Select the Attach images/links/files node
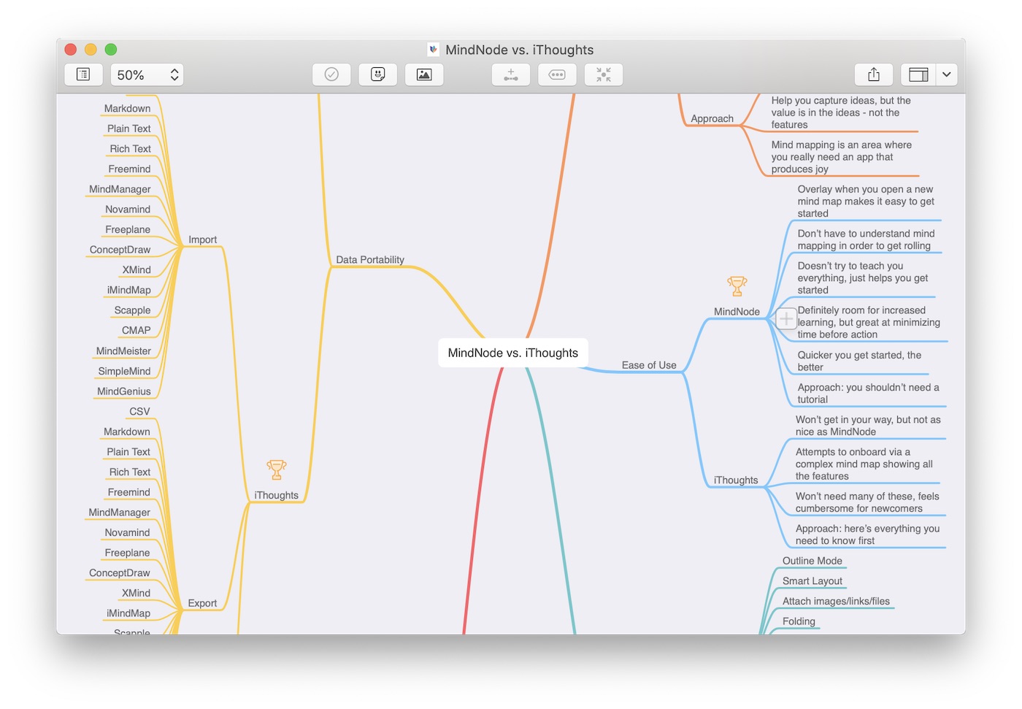This screenshot has height=709, width=1022. (837, 602)
